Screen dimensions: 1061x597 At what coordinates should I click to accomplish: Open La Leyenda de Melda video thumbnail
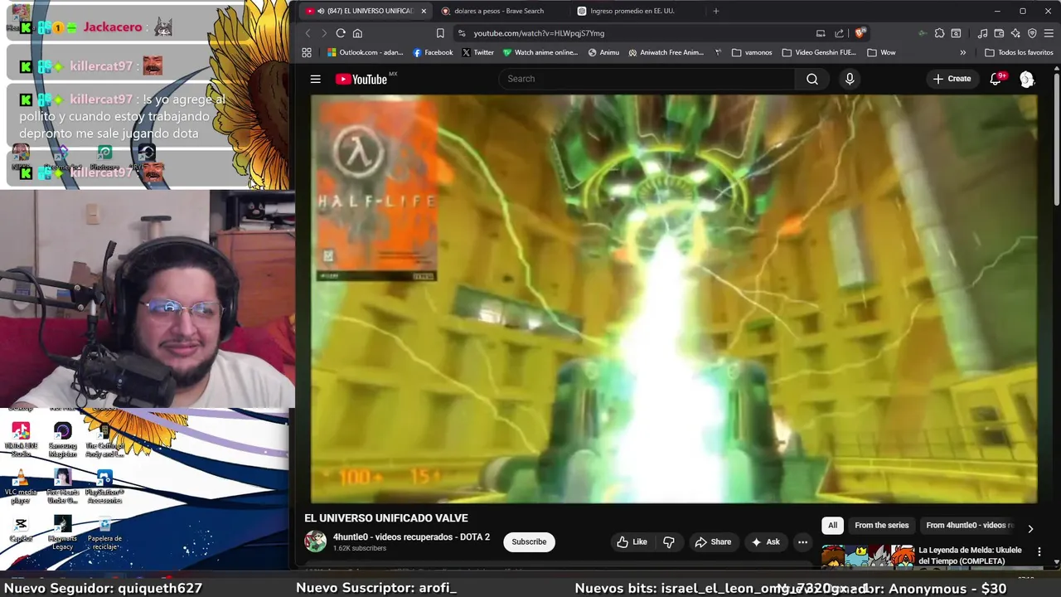tap(868, 556)
